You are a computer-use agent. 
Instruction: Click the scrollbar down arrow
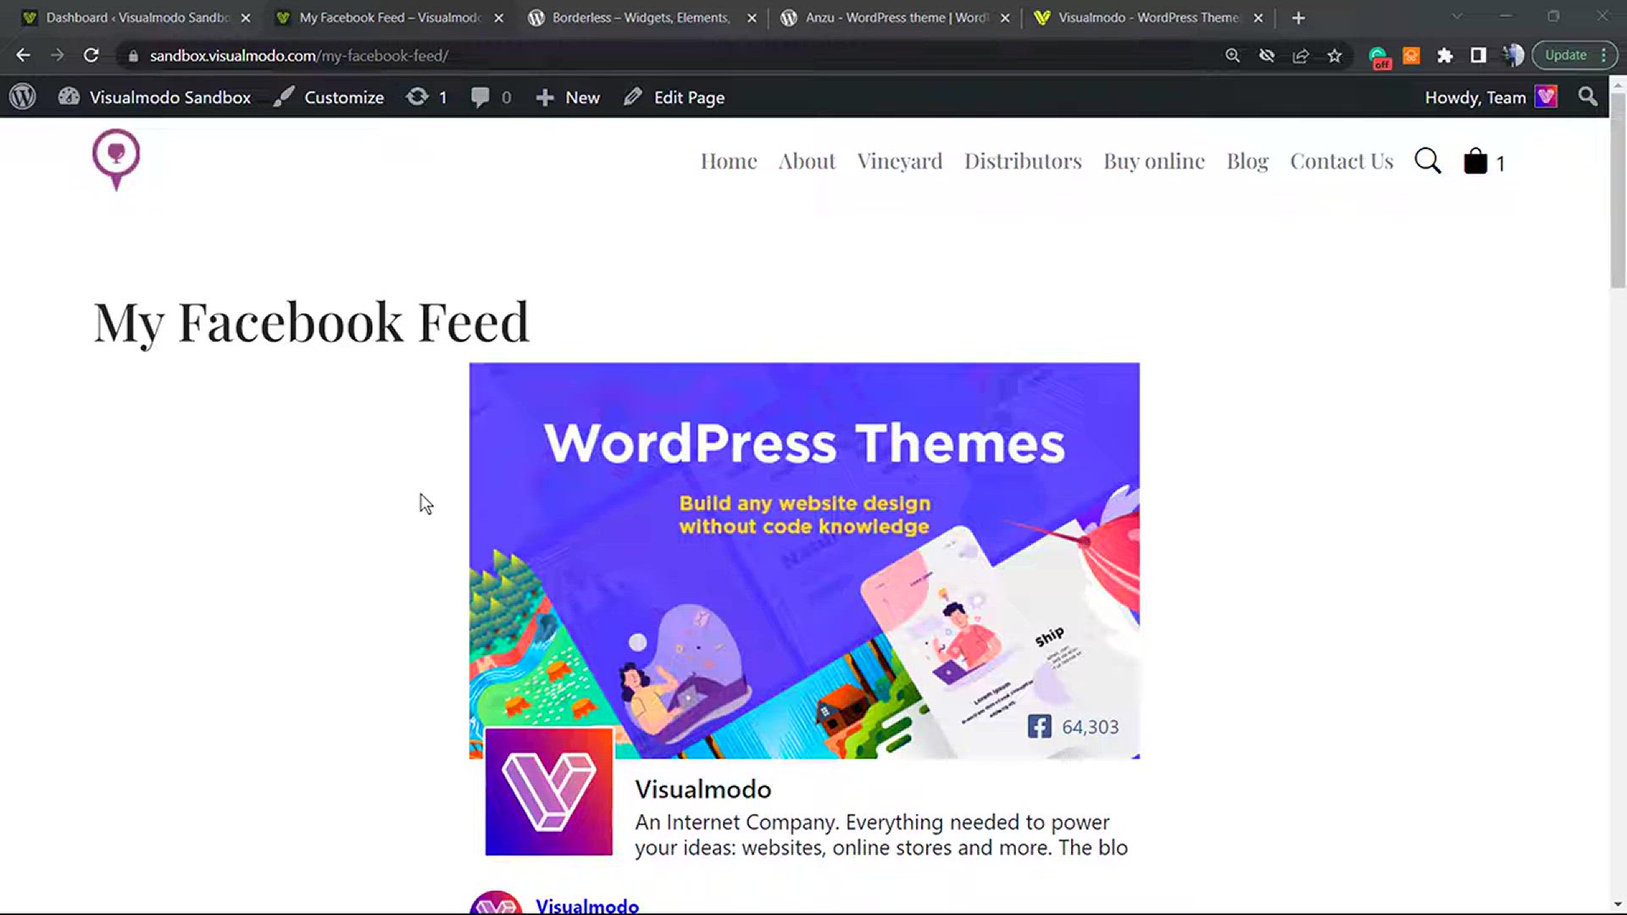click(x=1618, y=905)
